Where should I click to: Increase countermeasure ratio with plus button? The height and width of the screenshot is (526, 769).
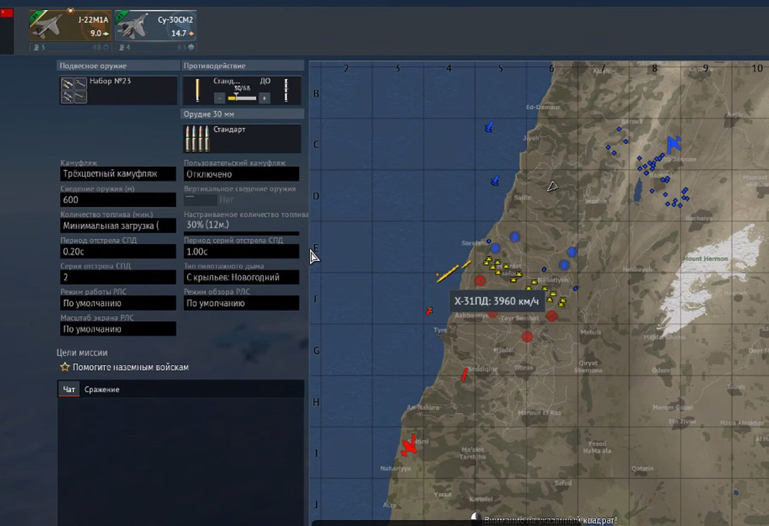tap(265, 98)
